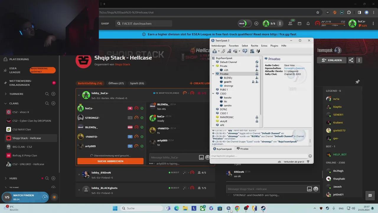The image size is (378, 213).
Task: Click Message lobby_buCa- input field
Action: tap(174, 157)
